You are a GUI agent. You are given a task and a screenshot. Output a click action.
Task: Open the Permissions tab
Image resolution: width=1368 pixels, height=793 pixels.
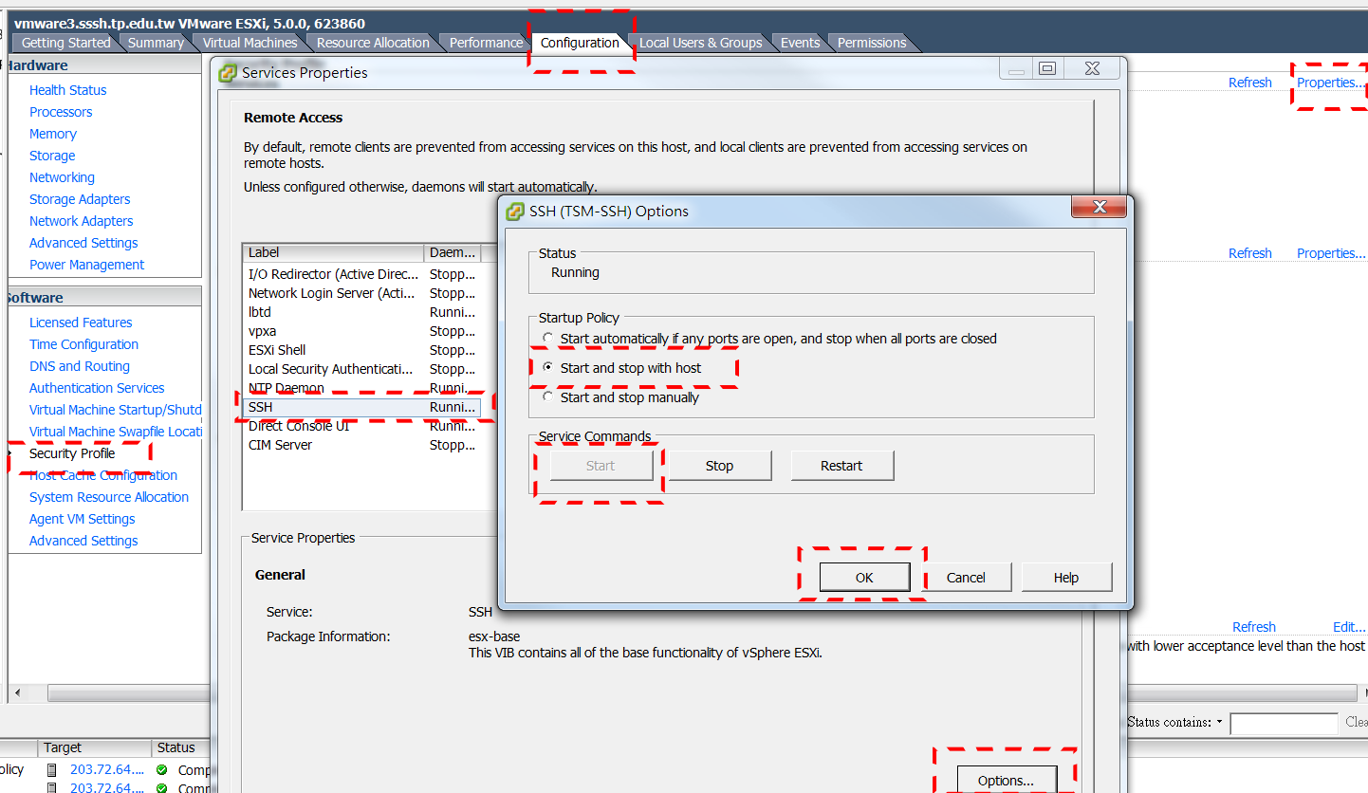point(871,43)
